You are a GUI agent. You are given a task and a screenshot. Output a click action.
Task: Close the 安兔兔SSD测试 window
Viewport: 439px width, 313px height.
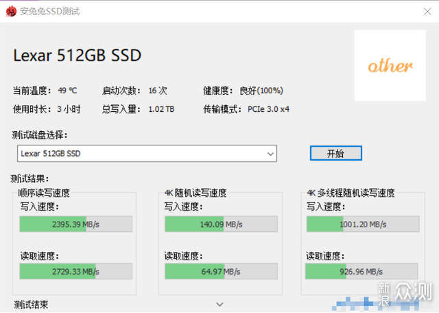427,12
